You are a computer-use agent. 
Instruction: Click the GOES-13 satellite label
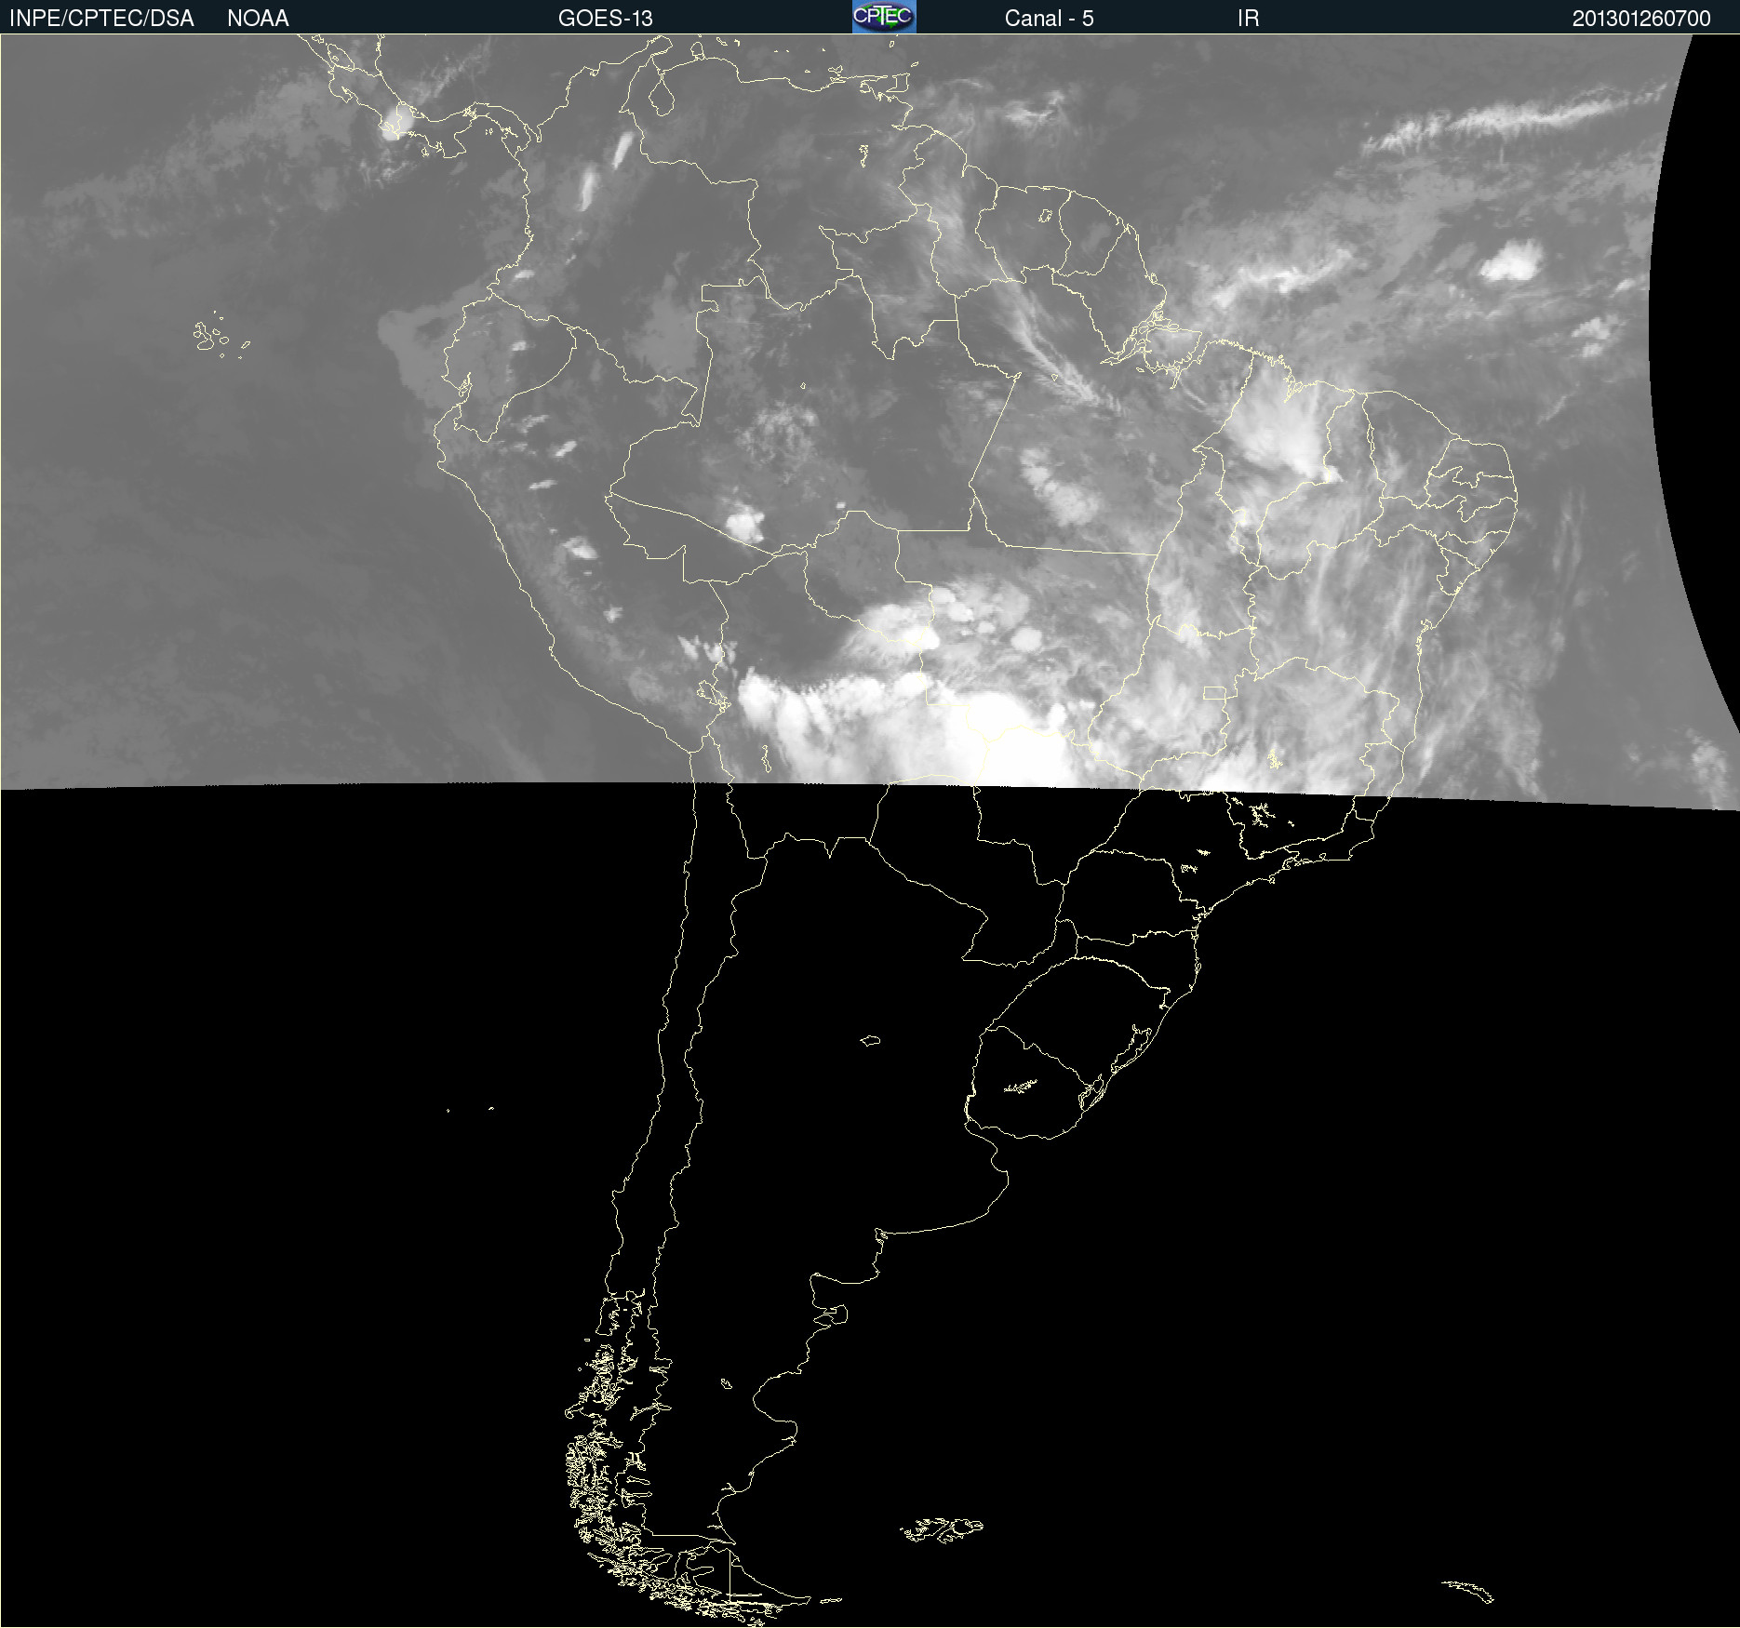click(606, 19)
